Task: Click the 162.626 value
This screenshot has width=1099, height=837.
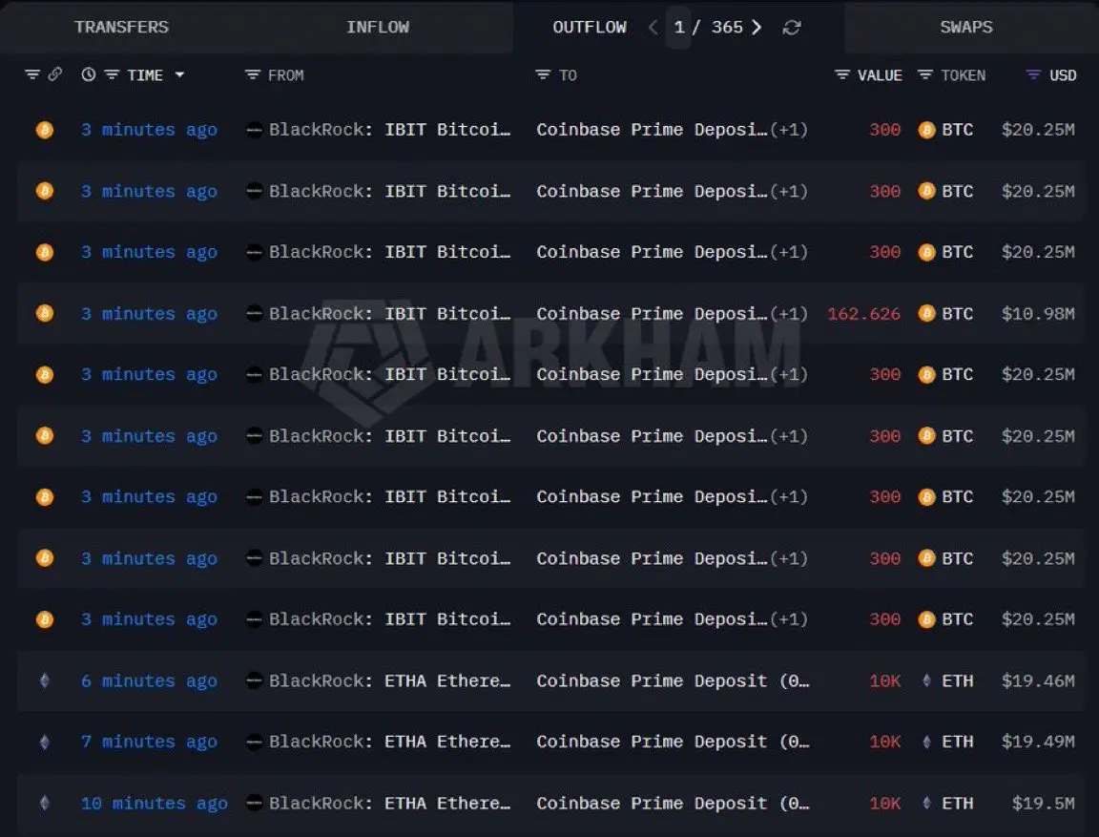Action: point(863,313)
